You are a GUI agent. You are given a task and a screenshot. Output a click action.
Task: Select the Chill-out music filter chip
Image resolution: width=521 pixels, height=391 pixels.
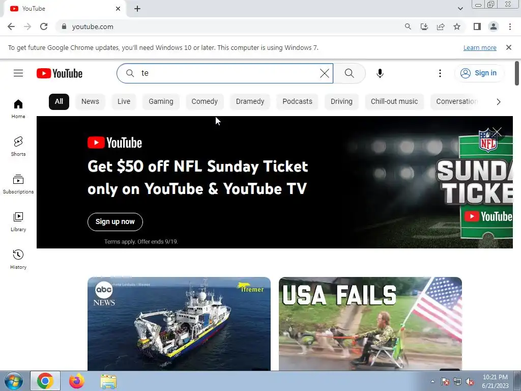coord(394,102)
